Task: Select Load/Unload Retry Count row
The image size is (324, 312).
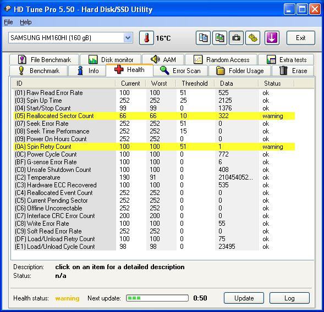Action: pos(155,239)
